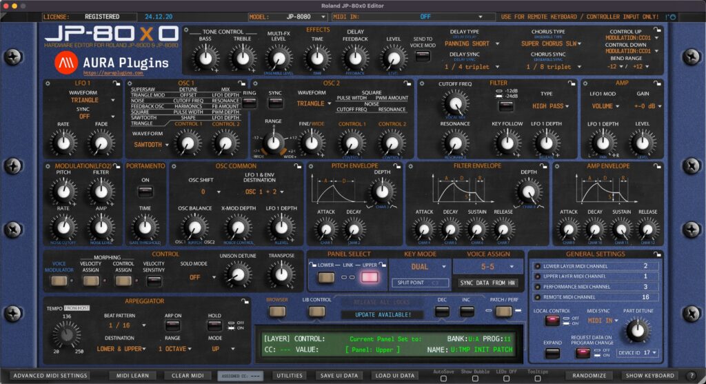Toggle the LFO 1 panel lock icon
This screenshot has width=706, height=384.
click(x=116, y=83)
